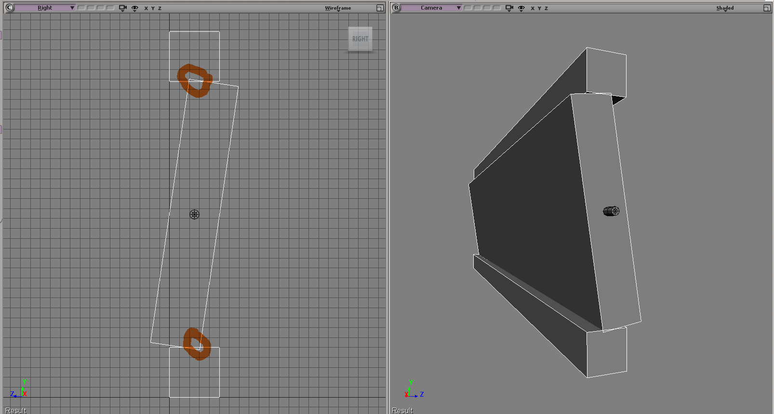Maximize the Camera viewport with corner icon
The height and width of the screenshot is (414, 774).
(x=767, y=8)
